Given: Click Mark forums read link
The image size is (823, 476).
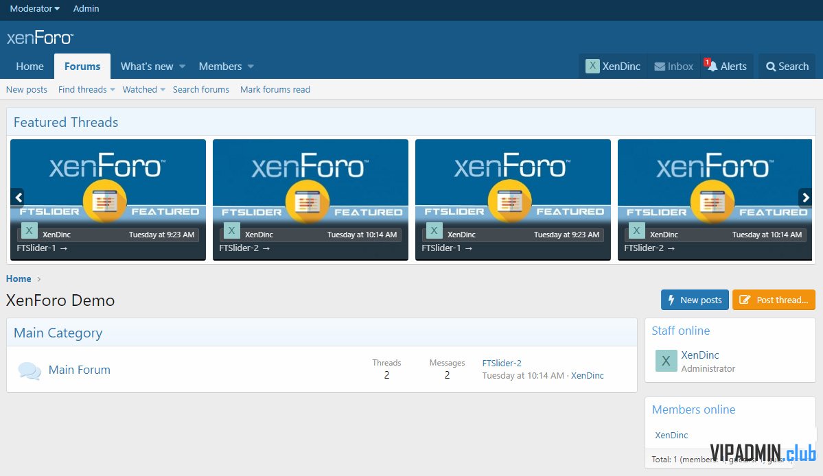Looking at the screenshot, I should coord(275,90).
